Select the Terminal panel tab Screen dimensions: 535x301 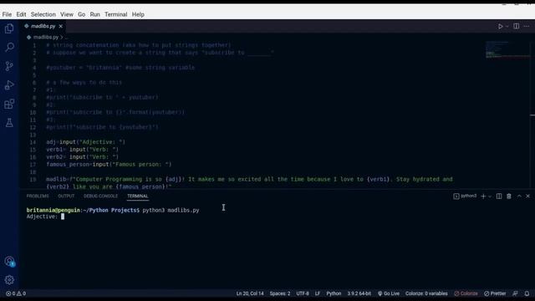[x=138, y=196]
